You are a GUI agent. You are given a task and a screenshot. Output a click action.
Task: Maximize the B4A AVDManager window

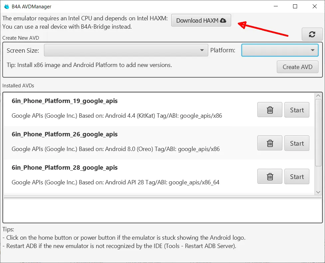click(295, 6)
